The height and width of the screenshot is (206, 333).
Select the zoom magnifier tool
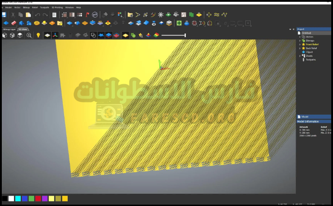[x=29, y=35]
